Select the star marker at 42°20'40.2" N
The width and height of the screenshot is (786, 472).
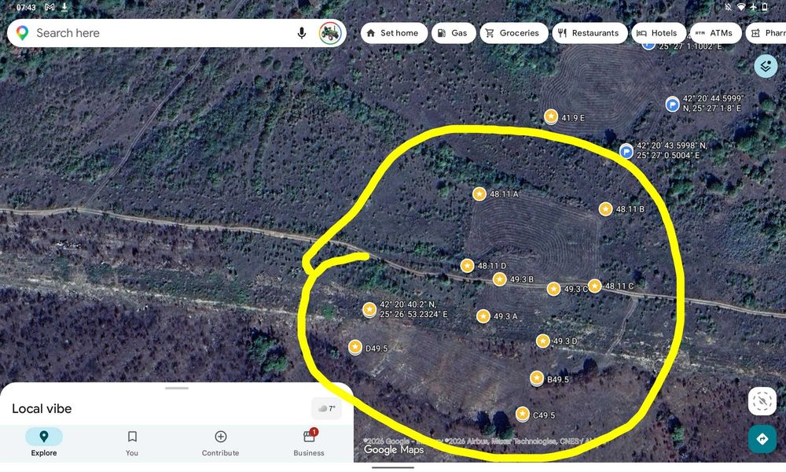pos(369,309)
